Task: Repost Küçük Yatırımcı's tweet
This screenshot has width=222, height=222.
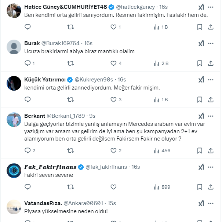Action: [70, 99]
